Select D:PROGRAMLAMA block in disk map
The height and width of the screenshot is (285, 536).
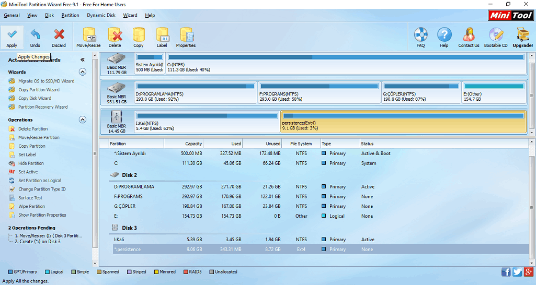196,92
